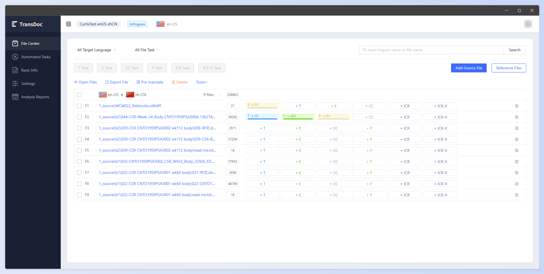Tick the checkbox for file F1
544x274 pixels.
(x=79, y=106)
